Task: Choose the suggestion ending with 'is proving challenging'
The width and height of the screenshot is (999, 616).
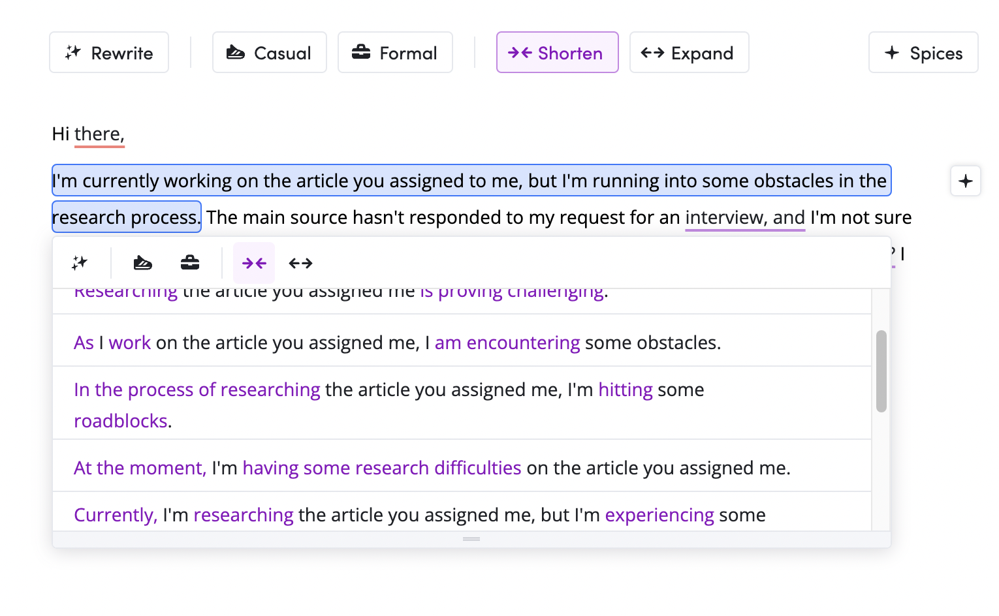Action: click(x=462, y=301)
